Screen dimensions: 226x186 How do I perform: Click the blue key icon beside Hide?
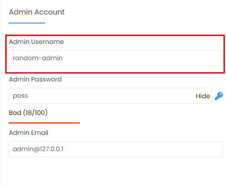pos(219,96)
